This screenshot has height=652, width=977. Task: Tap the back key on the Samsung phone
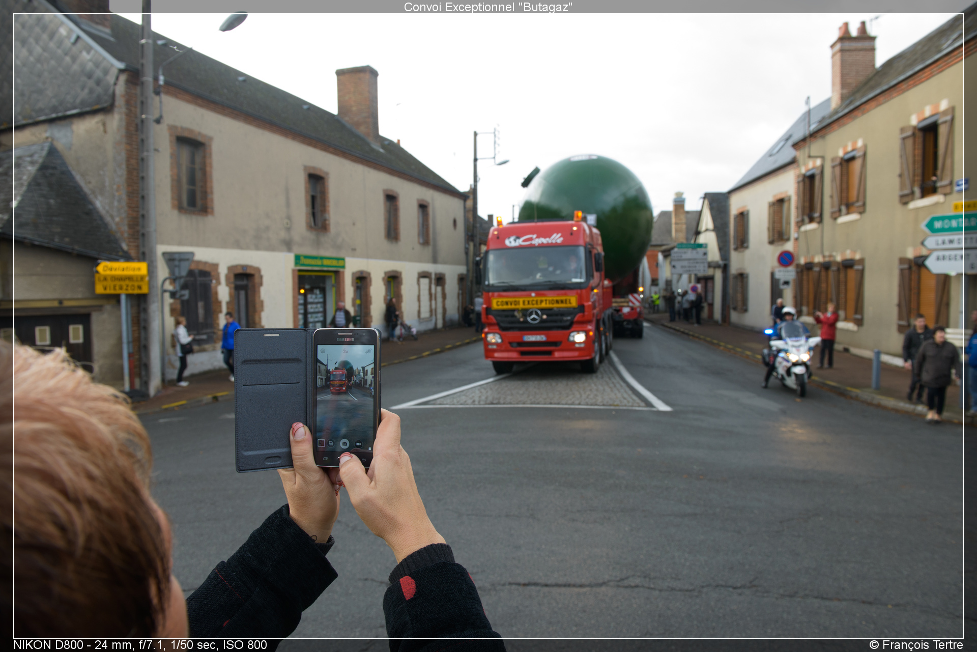364,460
